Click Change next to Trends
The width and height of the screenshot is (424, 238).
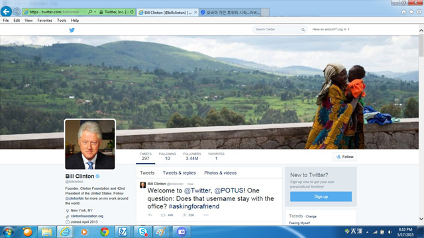coord(311,216)
